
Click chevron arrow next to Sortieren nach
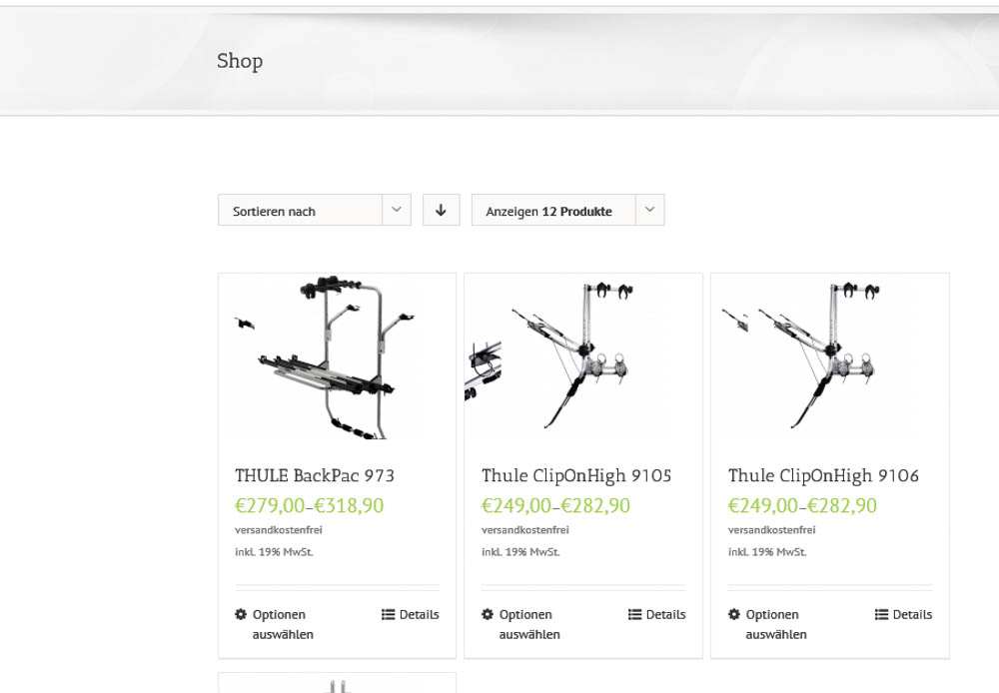coord(397,210)
